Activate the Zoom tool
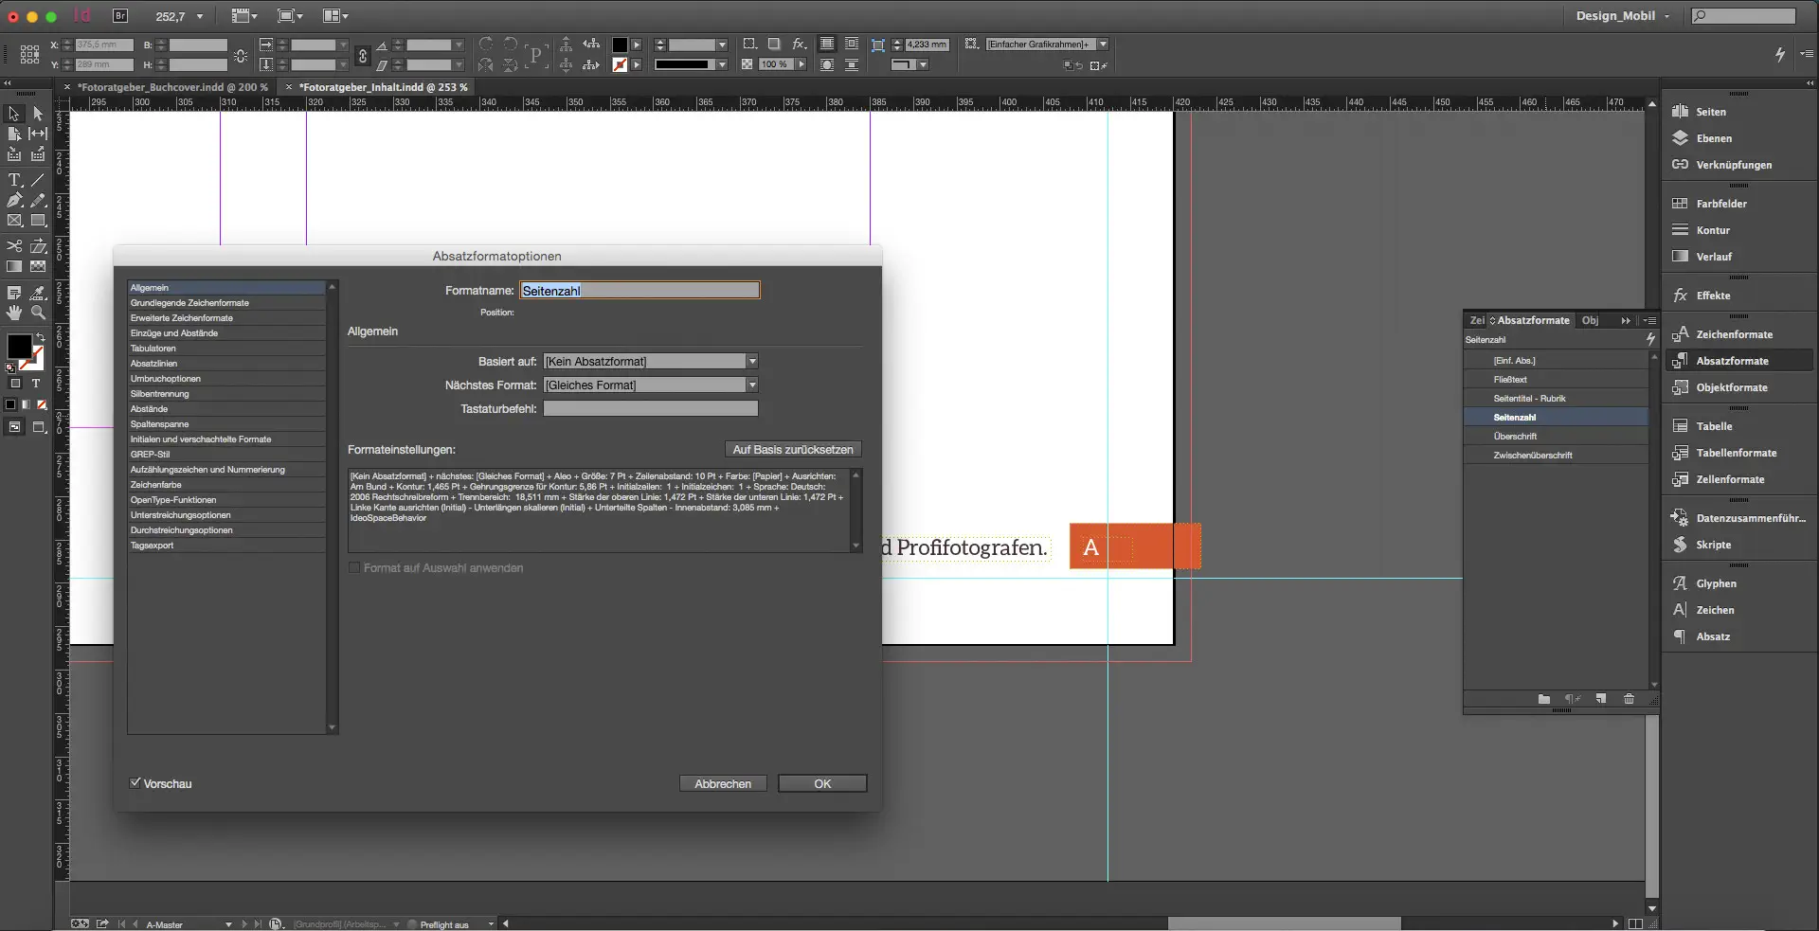 tap(39, 313)
